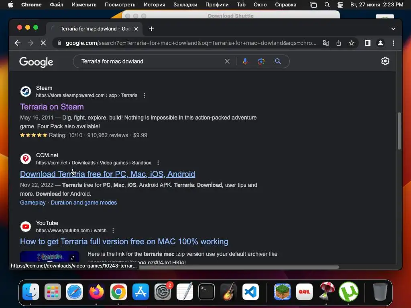Viewport: 411px width, 308px height.
Task: Open the Справка menu
Action: click(285, 5)
